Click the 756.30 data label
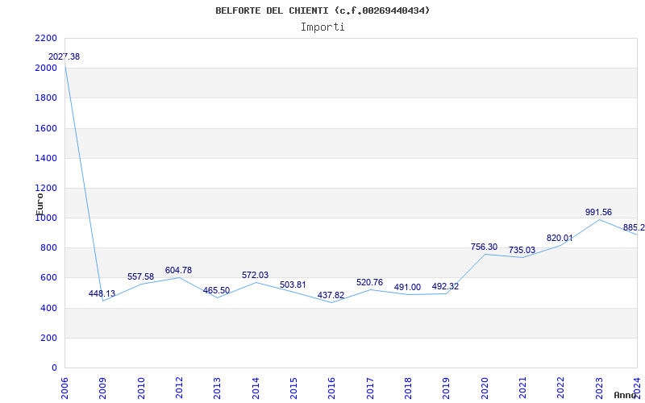Screen dimensions: 645x403 coord(485,247)
